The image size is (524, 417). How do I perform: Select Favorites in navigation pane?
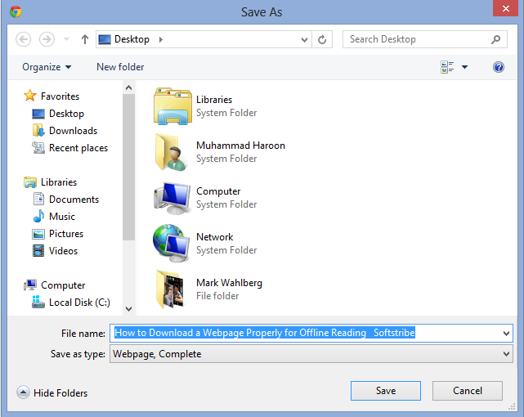[52, 96]
